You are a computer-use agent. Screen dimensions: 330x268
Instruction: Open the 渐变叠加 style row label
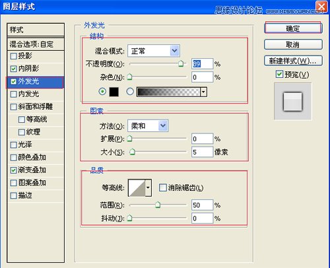click(32, 170)
